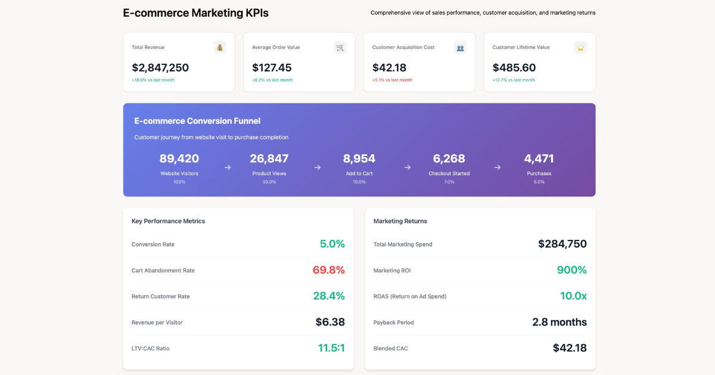Click the 30.0% under Product Views
The height and width of the screenshot is (375, 715).
[269, 182]
